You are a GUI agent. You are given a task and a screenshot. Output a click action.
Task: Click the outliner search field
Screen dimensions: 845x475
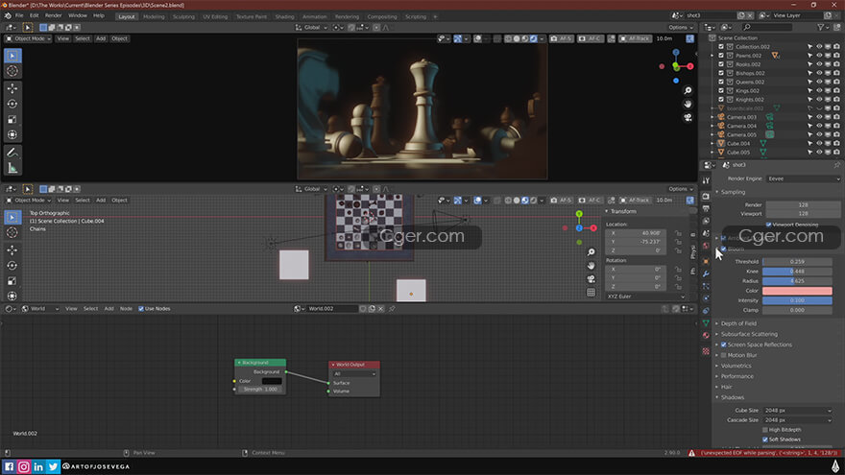point(768,27)
